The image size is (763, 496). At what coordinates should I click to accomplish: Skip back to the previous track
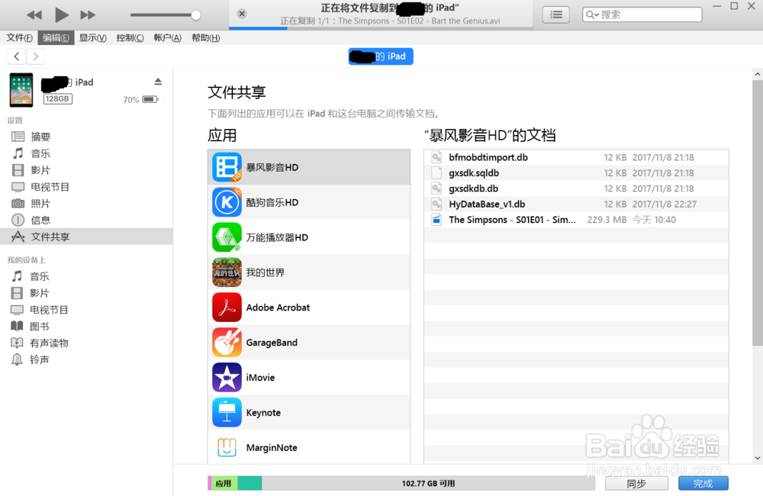[34, 15]
